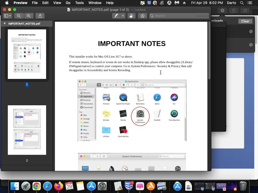This screenshot has height=193, width=258.
Task: Click the rotate page button
Action: [131, 16]
